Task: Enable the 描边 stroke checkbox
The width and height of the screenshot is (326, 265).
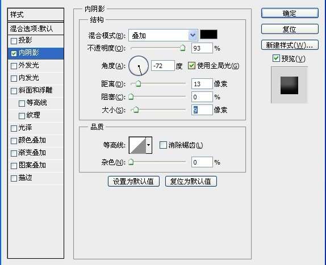Action: coord(14,178)
